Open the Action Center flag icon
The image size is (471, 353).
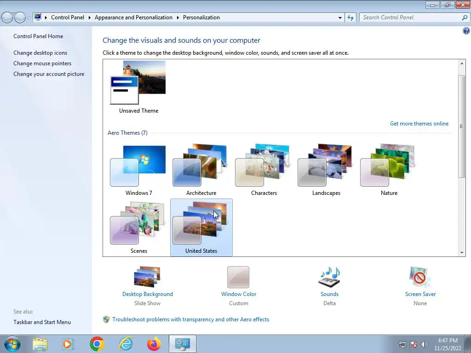click(x=414, y=344)
